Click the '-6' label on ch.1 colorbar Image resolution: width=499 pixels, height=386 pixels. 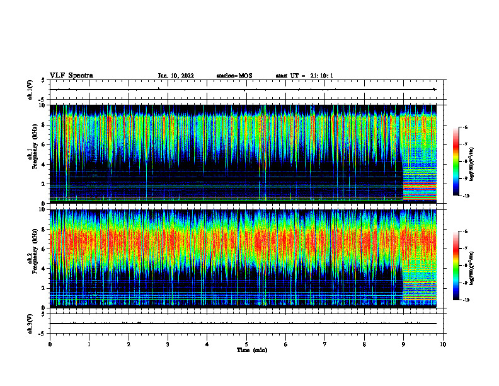[x=465, y=127]
